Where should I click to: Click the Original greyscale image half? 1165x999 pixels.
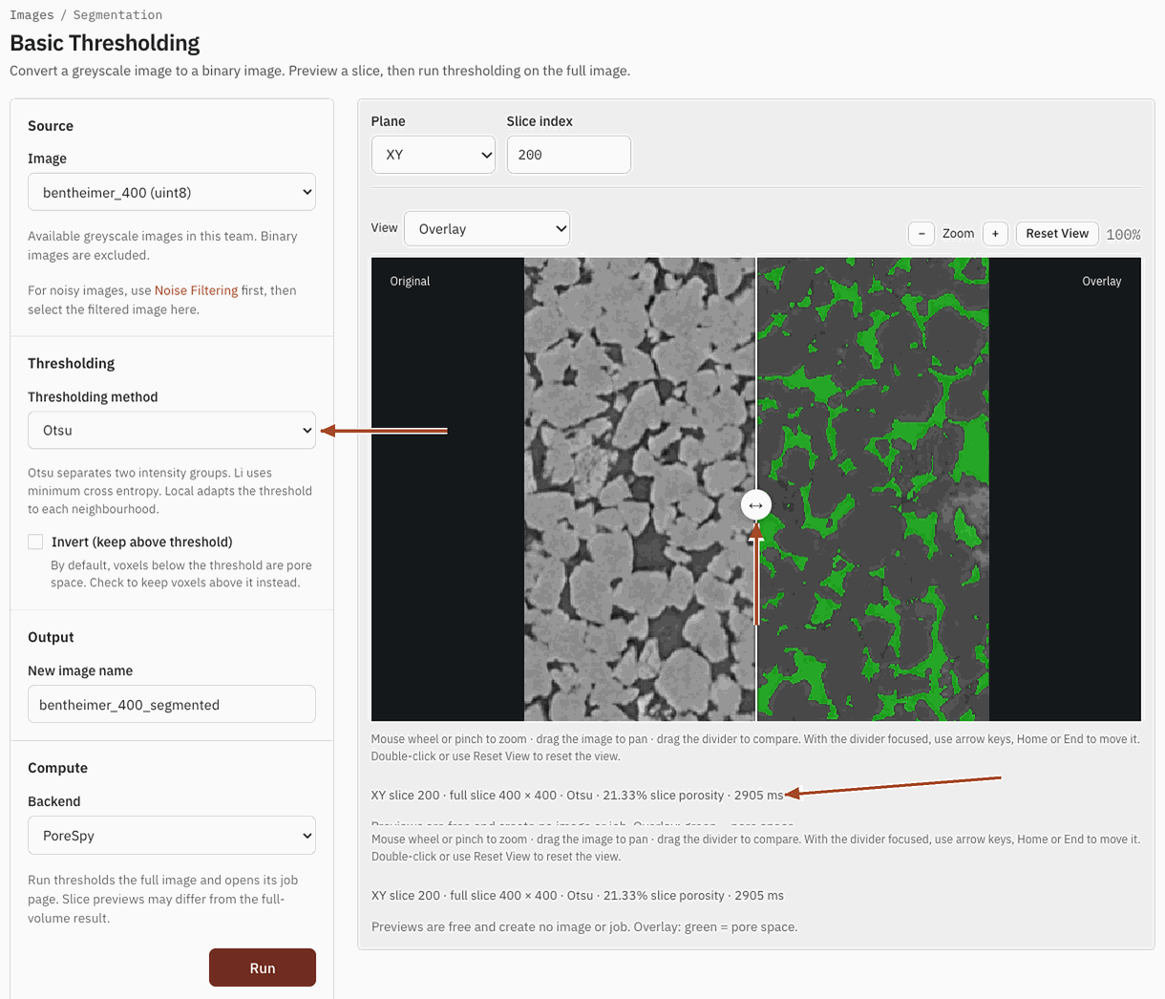tap(640, 489)
